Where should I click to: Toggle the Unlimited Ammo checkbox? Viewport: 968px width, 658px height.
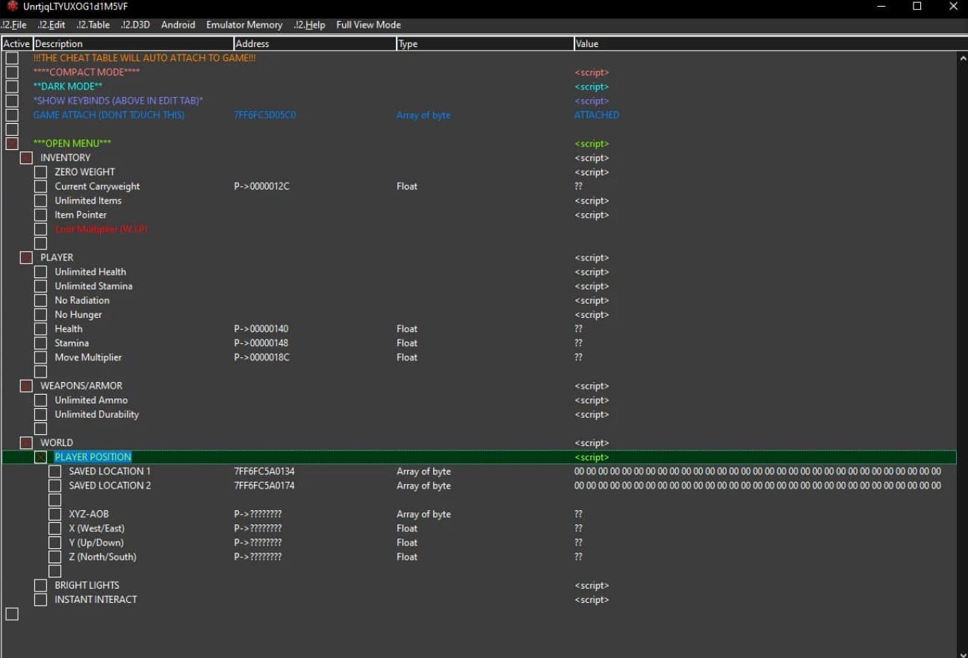(40, 400)
